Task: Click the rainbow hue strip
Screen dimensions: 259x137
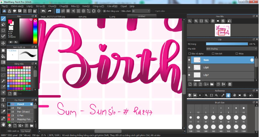Action: coord(35,31)
